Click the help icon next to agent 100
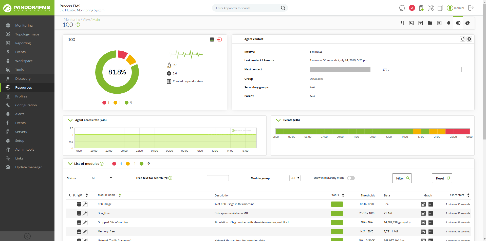The image size is (486, 241). pyautogui.click(x=78, y=25)
